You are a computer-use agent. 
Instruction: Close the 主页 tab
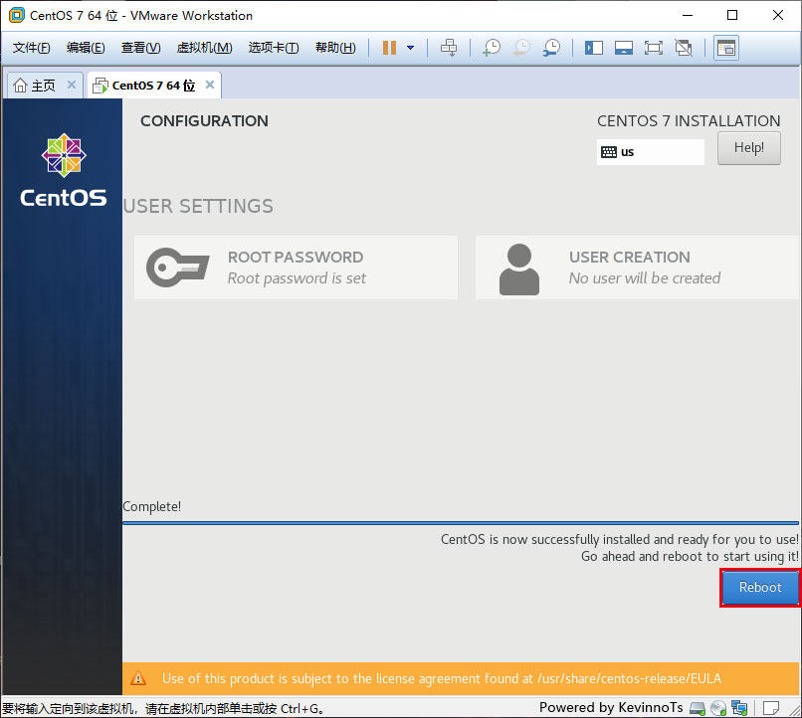72,85
